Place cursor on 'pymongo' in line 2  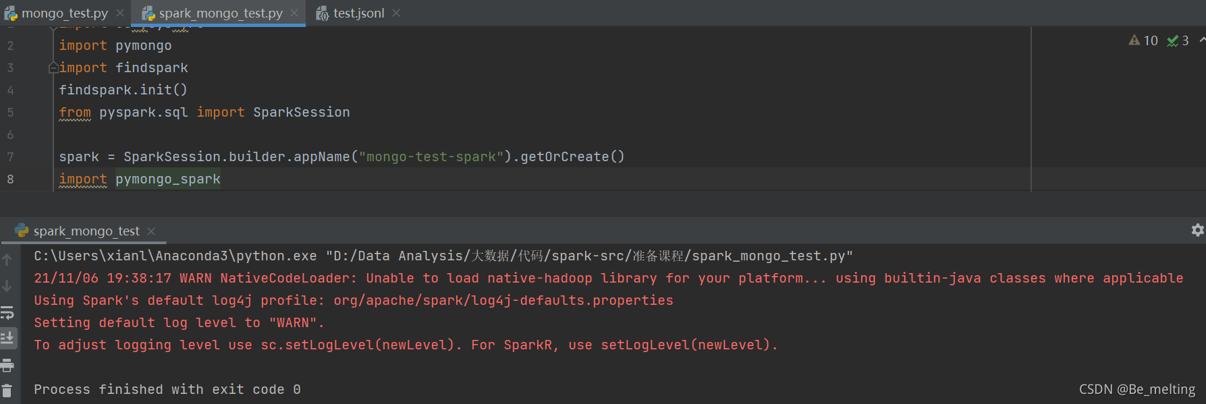tap(143, 45)
